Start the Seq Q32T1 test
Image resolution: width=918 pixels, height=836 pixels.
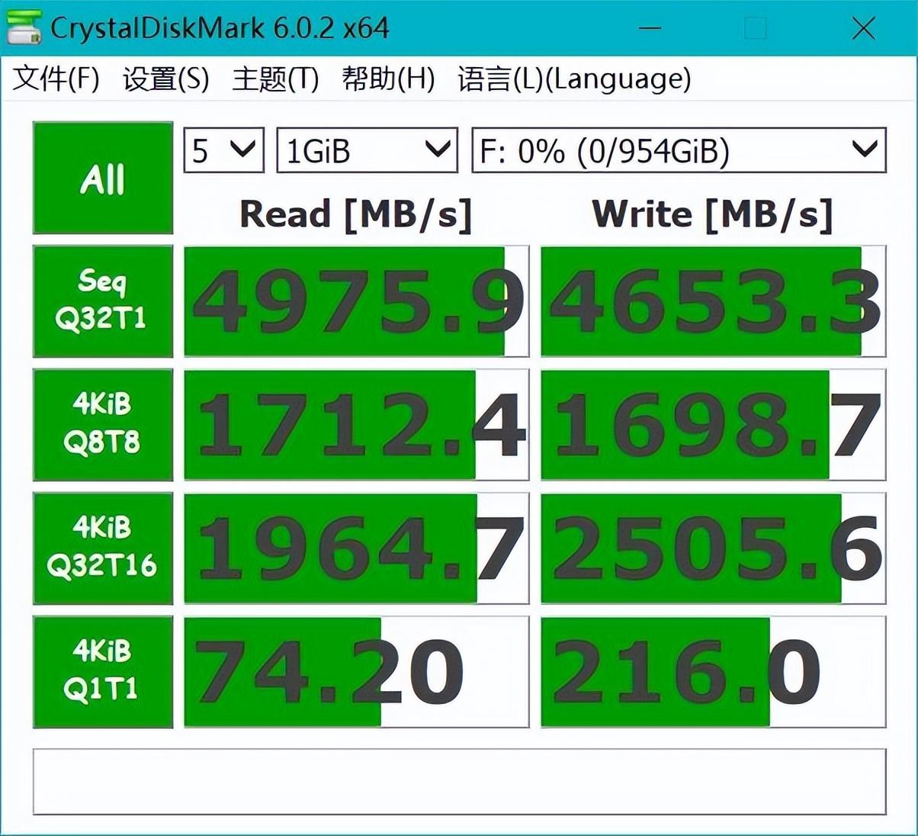click(x=103, y=301)
